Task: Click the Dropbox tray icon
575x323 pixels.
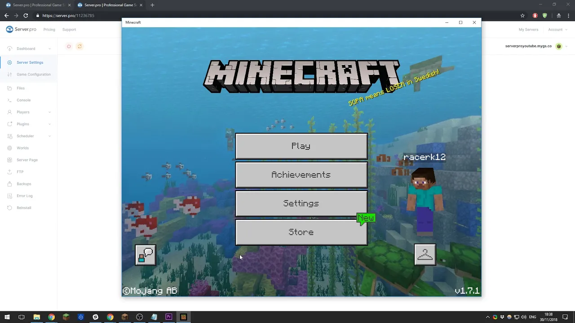Action: pos(502,317)
